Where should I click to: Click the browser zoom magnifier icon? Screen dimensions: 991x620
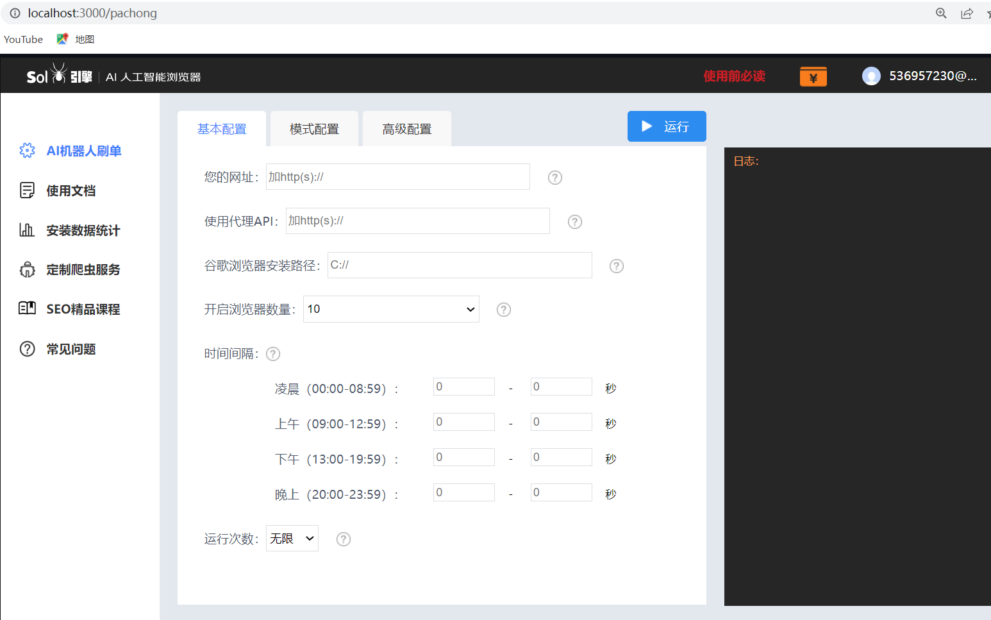tap(941, 13)
